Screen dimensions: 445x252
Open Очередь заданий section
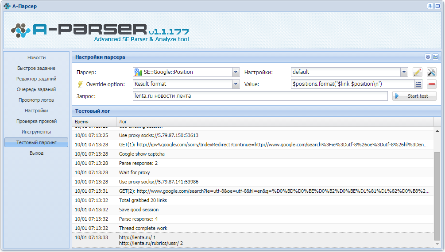point(36,89)
